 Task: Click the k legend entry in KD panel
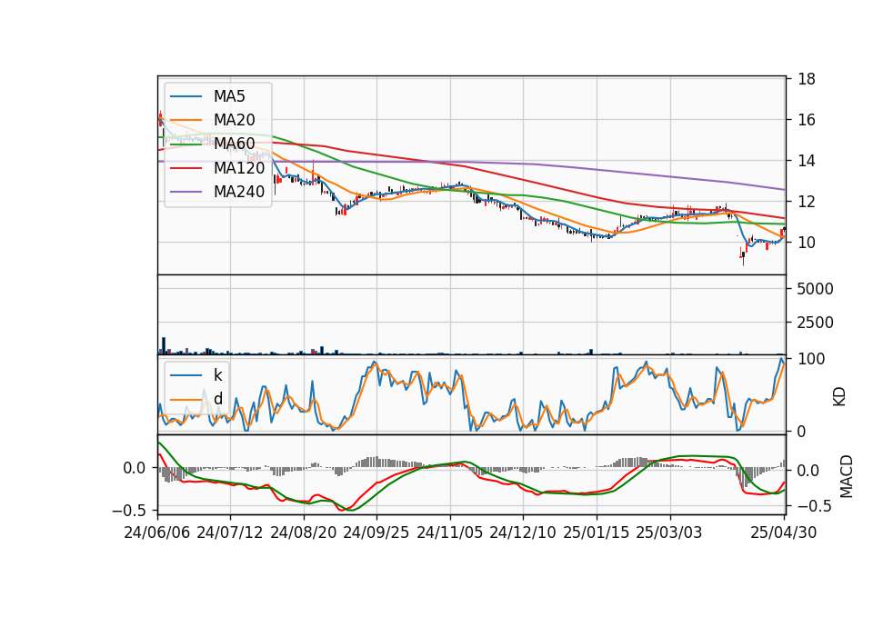coord(217,375)
